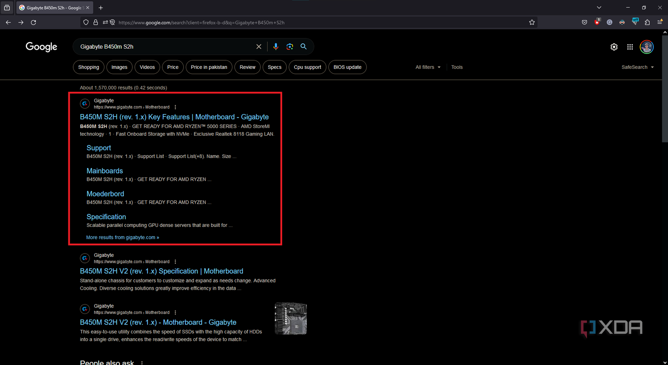Open a new tab with plus icon
668x365 pixels.
101,8
